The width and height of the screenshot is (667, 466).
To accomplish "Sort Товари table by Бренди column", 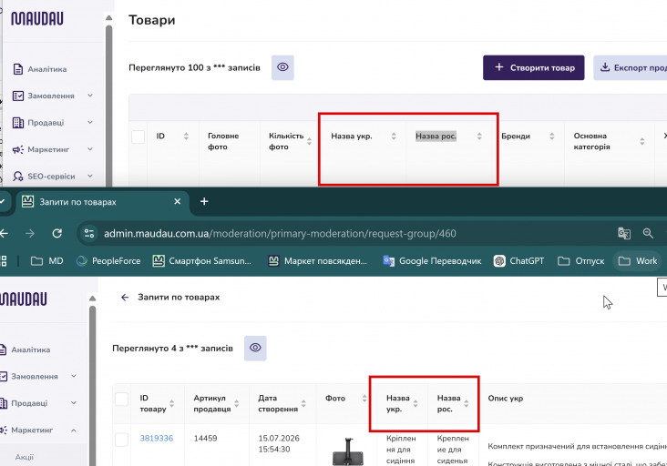I will coord(551,136).
